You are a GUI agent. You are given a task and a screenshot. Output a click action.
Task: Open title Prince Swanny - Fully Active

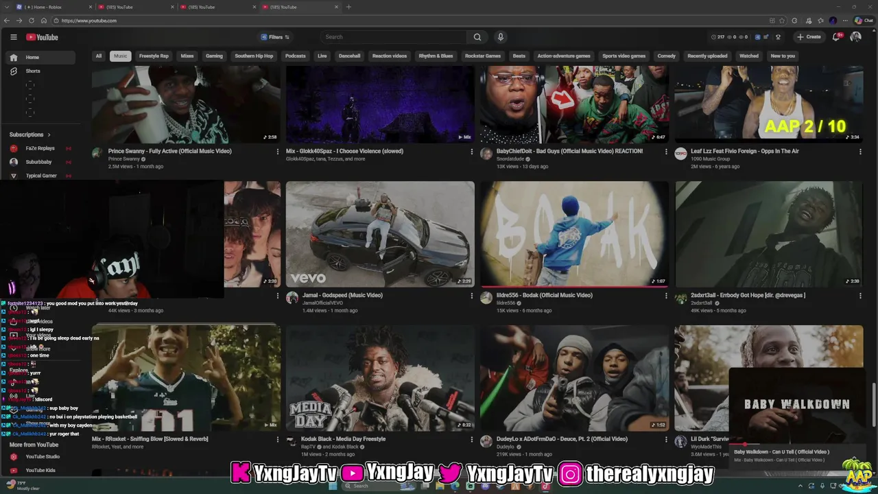(x=169, y=151)
